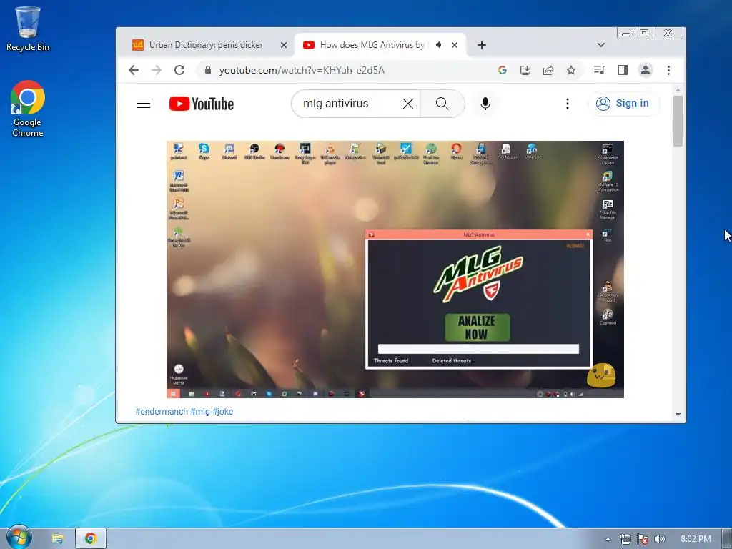Open the network tray icon
This screenshot has width=732, height=549.
(625, 539)
